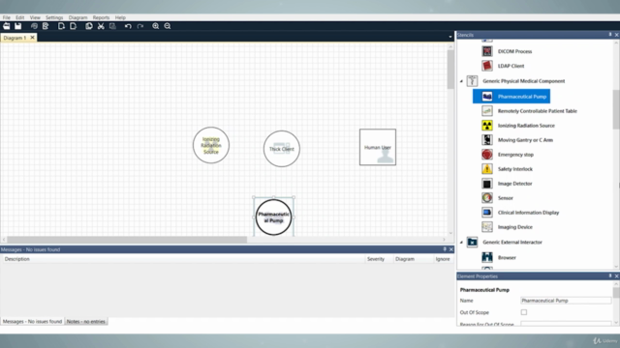The width and height of the screenshot is (620, 348).
Task: Click the Redo arrow icon
Action: tap(139, 26)
